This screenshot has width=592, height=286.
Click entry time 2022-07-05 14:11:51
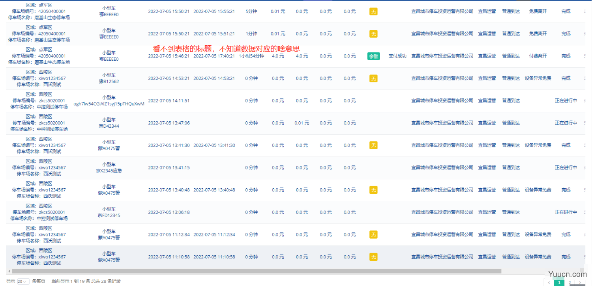coord(169,100)
